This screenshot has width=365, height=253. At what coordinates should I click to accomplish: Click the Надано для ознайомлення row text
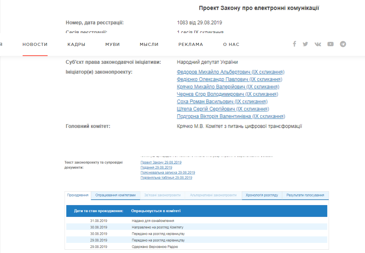153,221
